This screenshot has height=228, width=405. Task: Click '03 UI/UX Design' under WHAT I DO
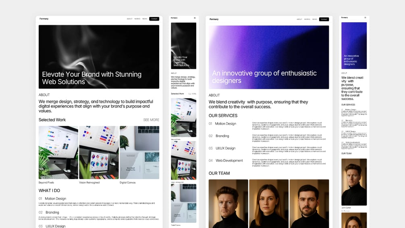[52, 226]
